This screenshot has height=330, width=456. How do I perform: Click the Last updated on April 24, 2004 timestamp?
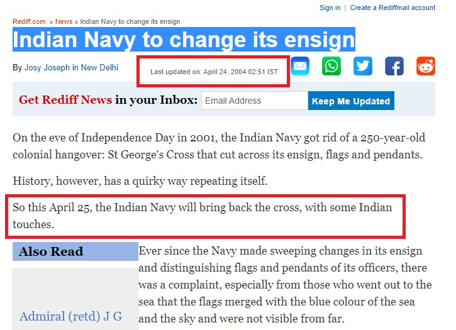tap(214, 72)
